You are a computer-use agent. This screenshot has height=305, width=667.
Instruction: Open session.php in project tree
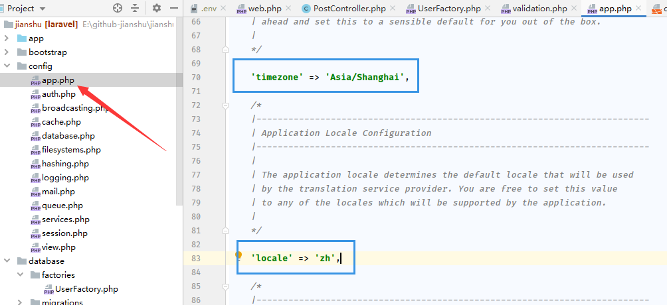click(x=64, y=233)
